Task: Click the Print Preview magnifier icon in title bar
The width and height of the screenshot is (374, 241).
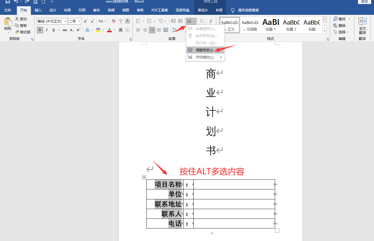Action: 36,2
